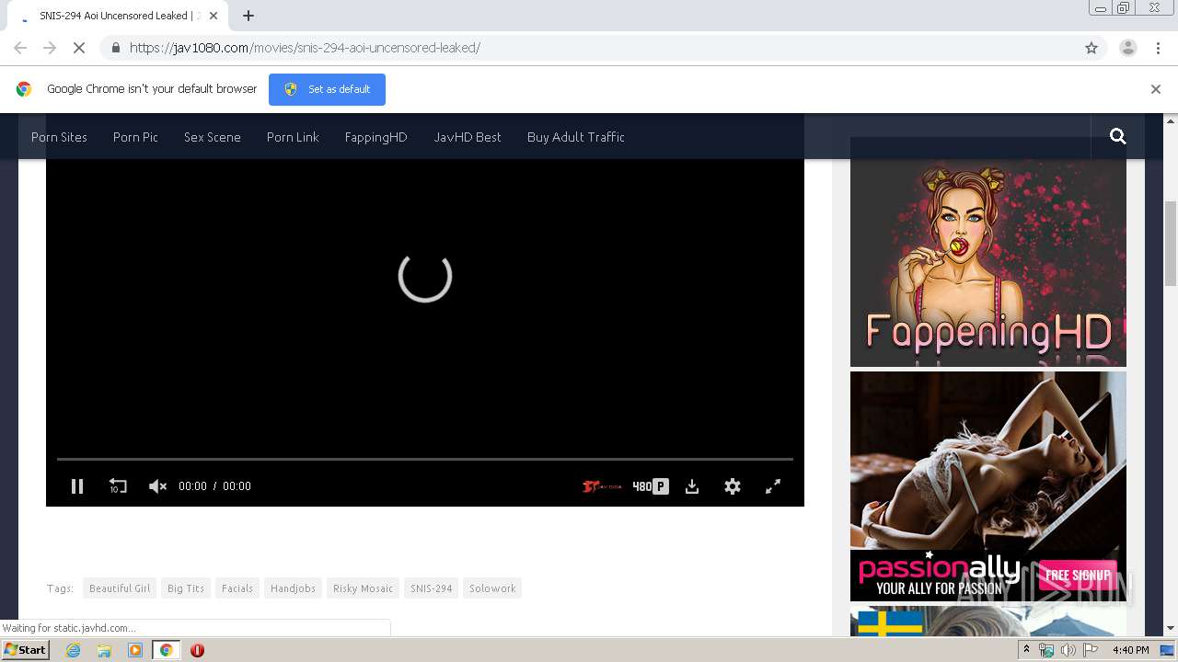Select the Risky Mosaic tag
The height and width of the screenshot is (662, 1178).
[x=363, y=588]
